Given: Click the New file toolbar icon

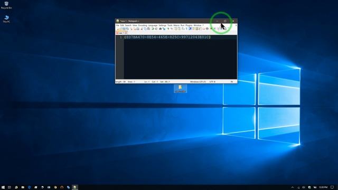Looking at the screenshot, I should (118, 28).
